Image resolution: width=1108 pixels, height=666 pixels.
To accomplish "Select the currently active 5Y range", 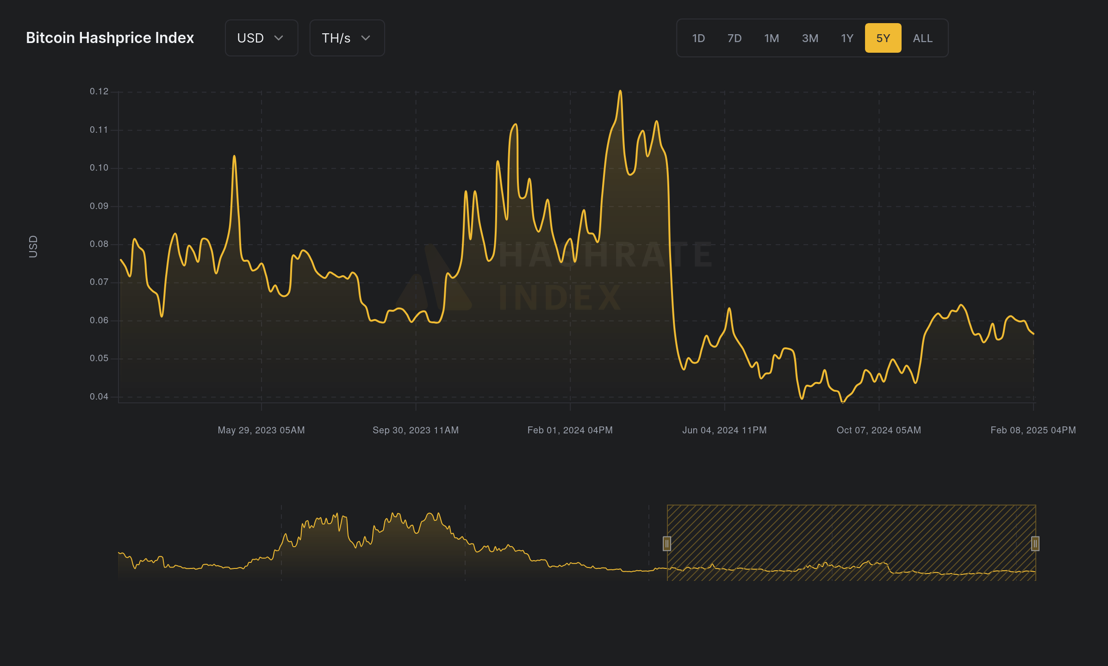I will [883, 38].
